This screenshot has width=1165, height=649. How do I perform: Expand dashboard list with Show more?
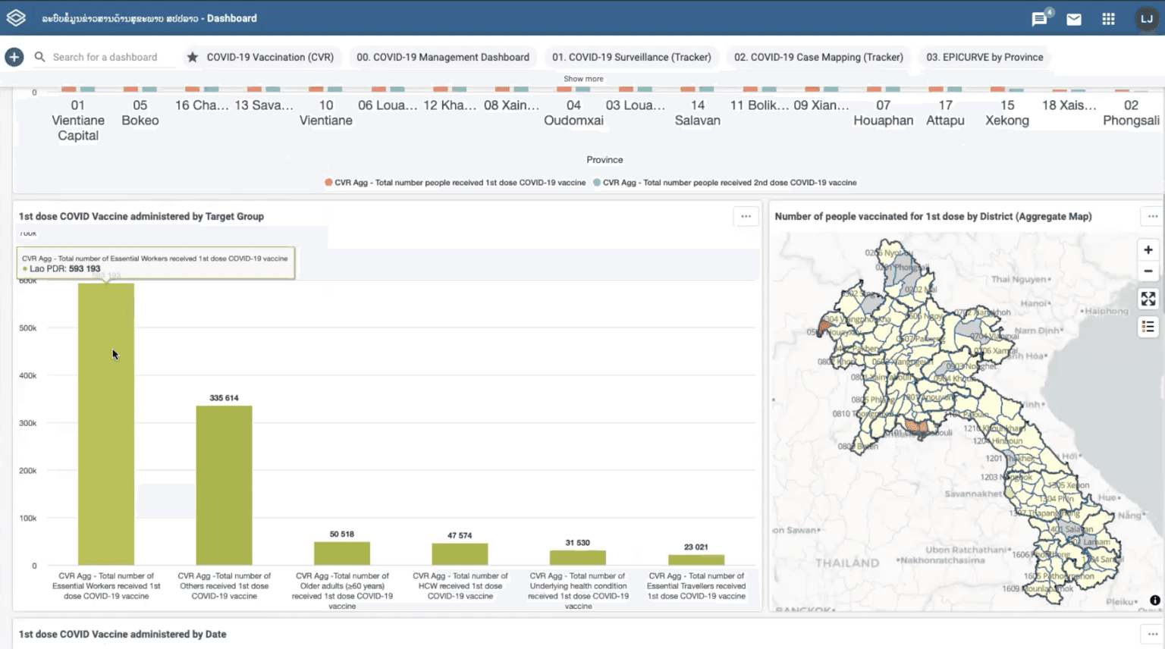pos(583,79)
